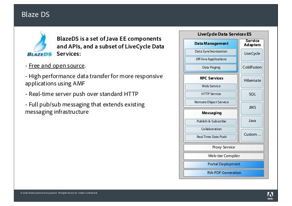Screen dimensions: 292x206
Task: Click the HTTP Service box
Action: 211,94
